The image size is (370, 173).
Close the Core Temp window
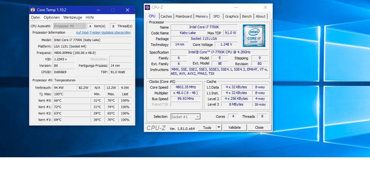point(127,10)
